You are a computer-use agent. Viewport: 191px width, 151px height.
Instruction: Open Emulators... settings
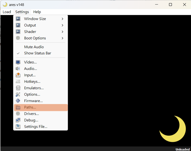(41, 88)
